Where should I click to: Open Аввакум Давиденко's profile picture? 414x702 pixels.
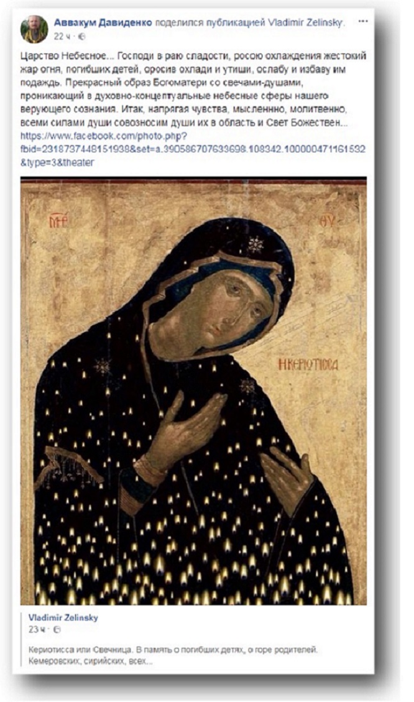coord(34,29)
